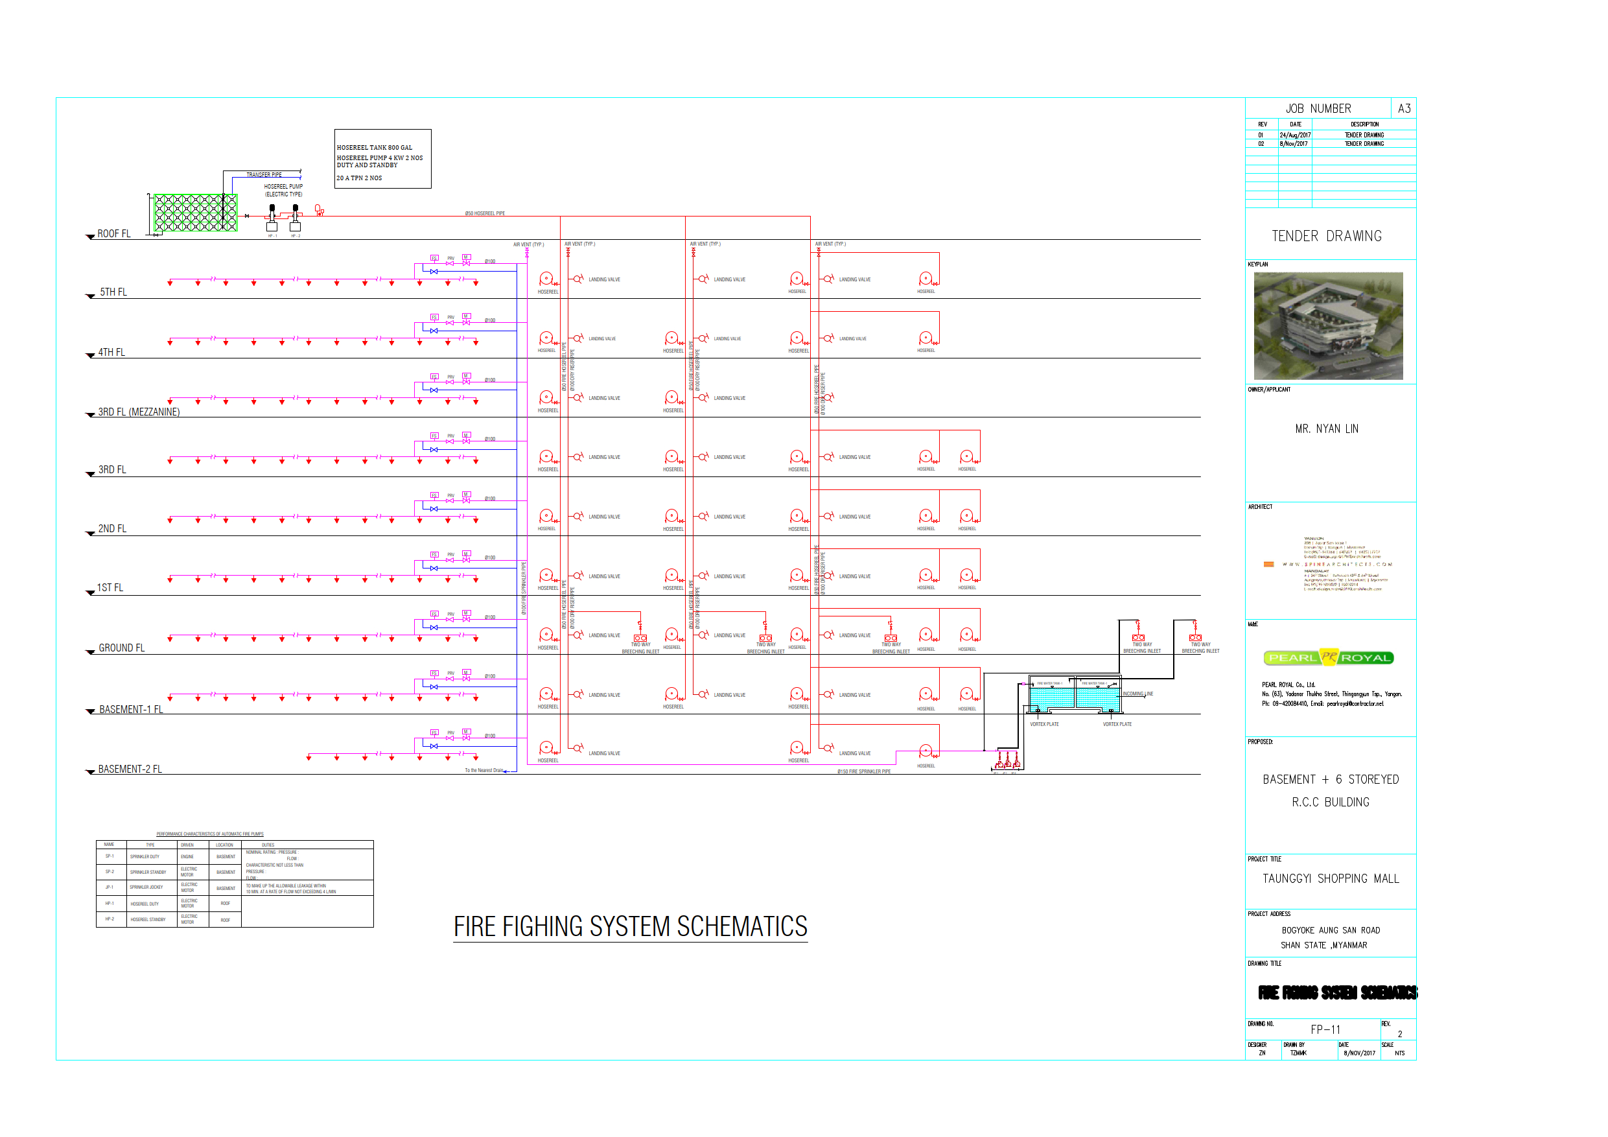Click the 1ST FL level label
Image resolution: width=1608 pixels, height=1137 pixels.
110,588
